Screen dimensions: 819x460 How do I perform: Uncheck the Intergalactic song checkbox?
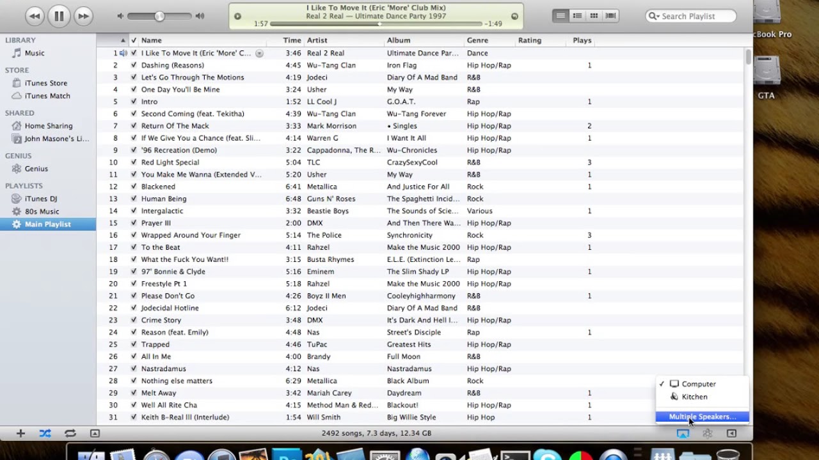(134, 211)
